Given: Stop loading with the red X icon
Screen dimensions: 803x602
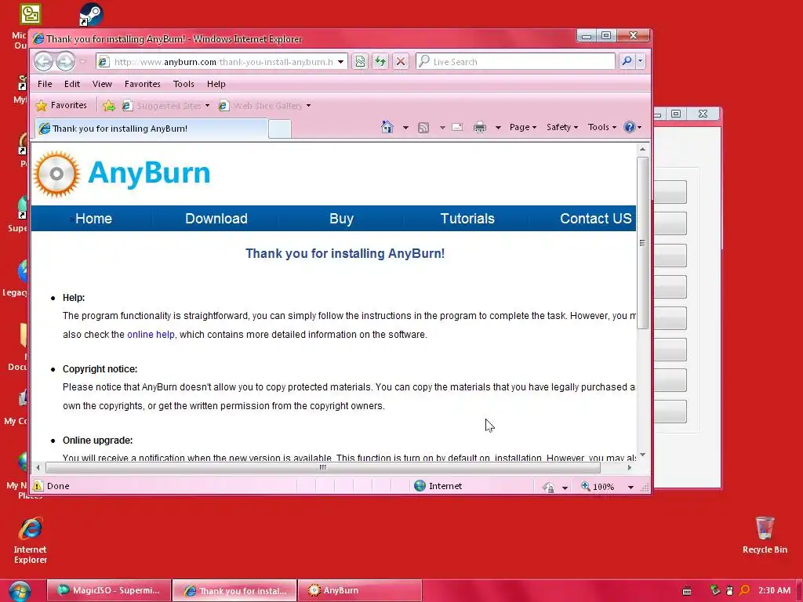Looking at the screenshot, I should pos(401,62).
